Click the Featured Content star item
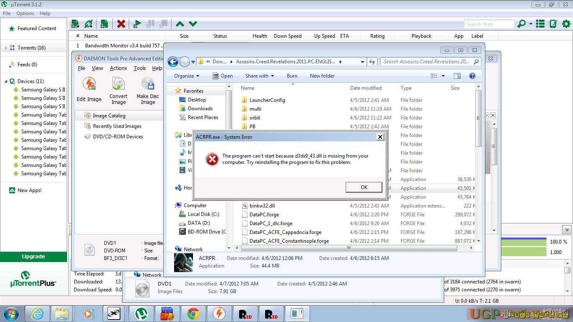Viewport: 573px width, 322px height. 32,29
